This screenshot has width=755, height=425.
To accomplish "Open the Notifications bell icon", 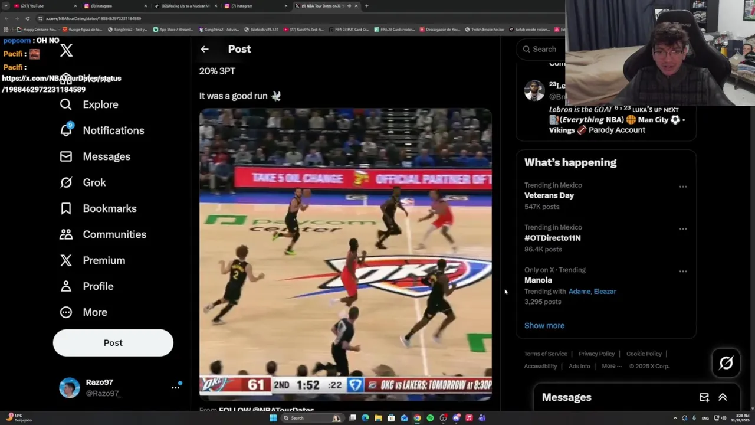I will [66, 130].
